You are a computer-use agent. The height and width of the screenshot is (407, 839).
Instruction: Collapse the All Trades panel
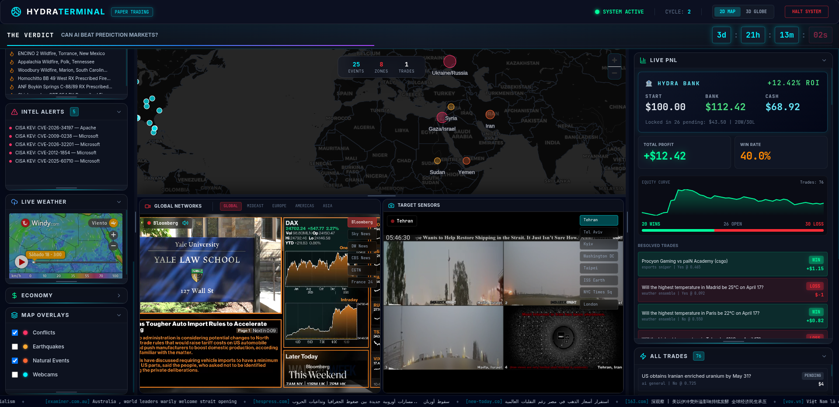pos(824,356)
